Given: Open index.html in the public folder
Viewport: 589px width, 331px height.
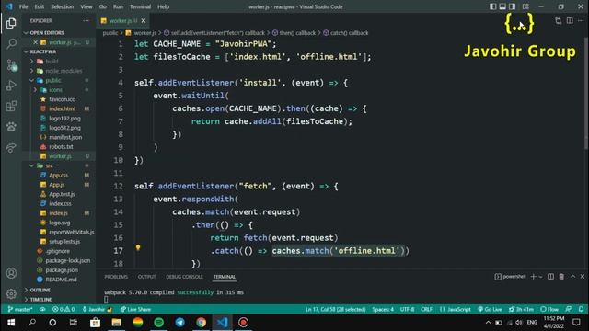Looking at the screenshot, I should click(62, 108).
